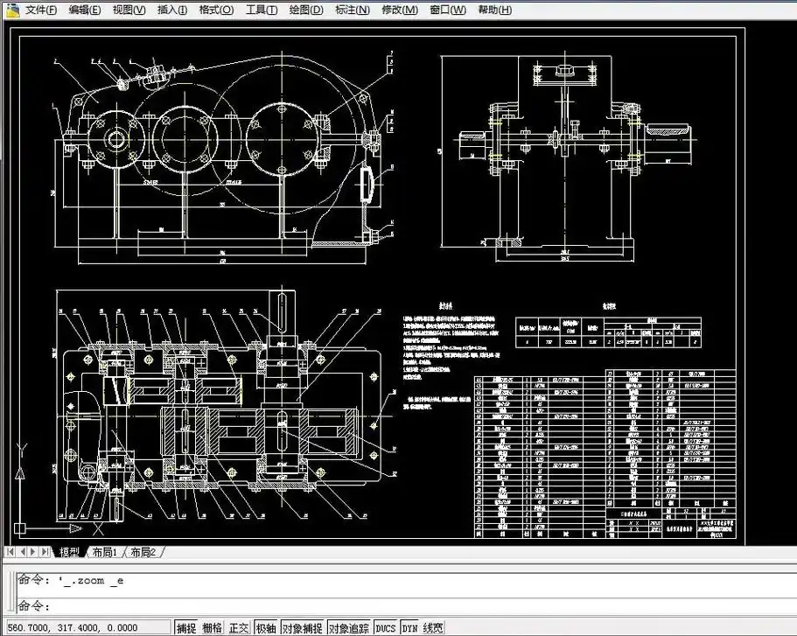Toggle 对象追踪 object snap tracking

(x=348, y=627)
